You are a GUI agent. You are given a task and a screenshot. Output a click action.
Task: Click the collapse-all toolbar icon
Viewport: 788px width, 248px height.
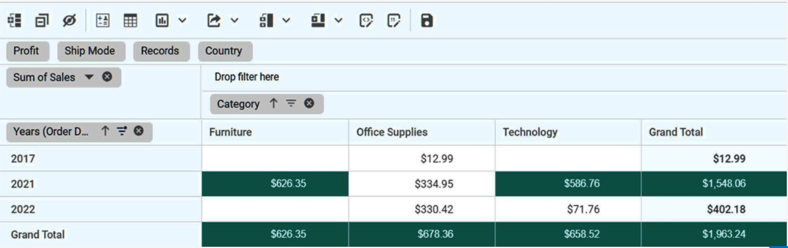[x=42, y=21]
